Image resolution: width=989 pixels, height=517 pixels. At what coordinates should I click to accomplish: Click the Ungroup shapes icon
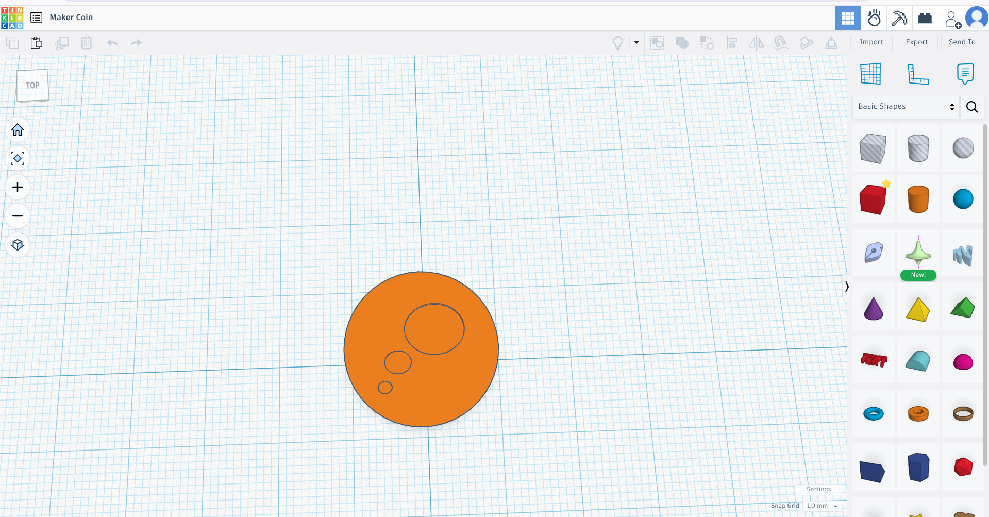[x=707, y=43]
